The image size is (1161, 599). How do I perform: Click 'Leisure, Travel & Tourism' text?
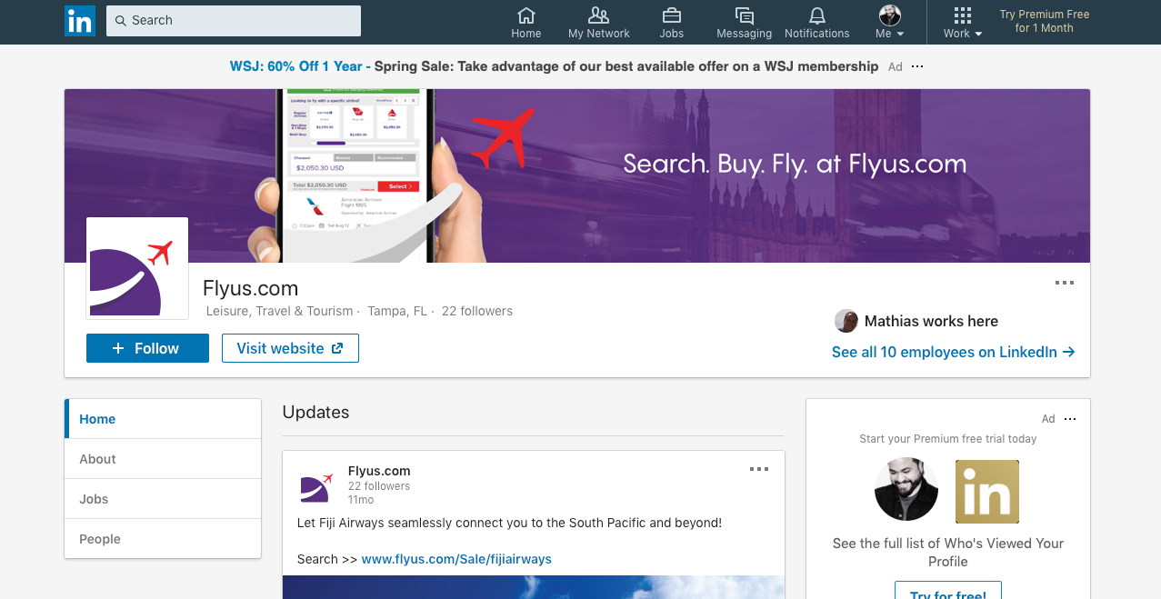pos(280,311)
